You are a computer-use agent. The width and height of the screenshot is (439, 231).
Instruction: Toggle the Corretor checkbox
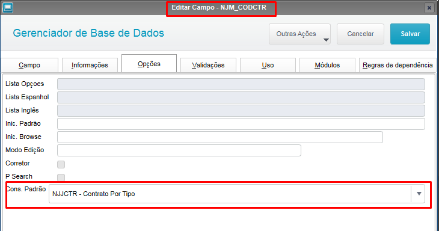tap(61, 164)
